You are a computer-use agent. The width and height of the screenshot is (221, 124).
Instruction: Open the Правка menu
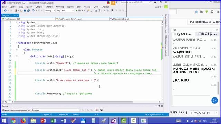tap(13, 7)
